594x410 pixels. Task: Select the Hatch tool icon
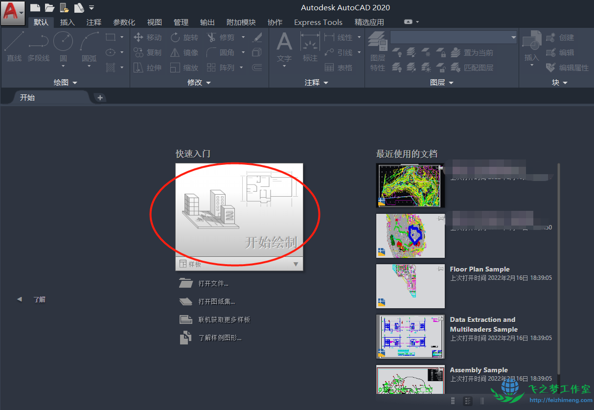tap(111, 68)
